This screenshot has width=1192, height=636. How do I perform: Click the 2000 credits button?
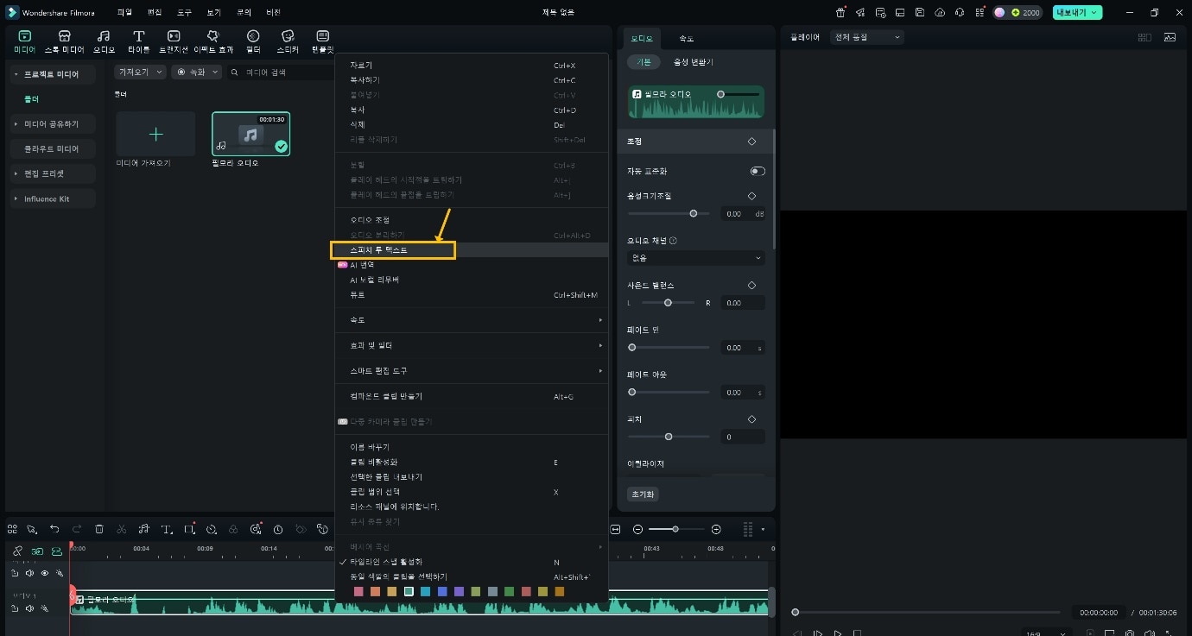pos(1018,12)
